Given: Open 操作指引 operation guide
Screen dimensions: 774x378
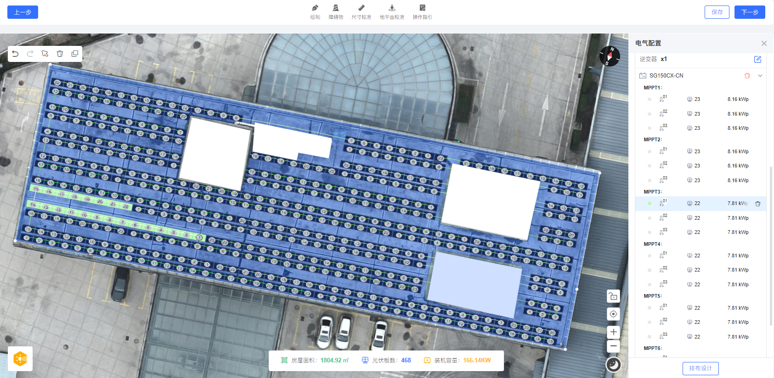Looking at the screenshot, I should pyautogui.click(x=422, y=12).
